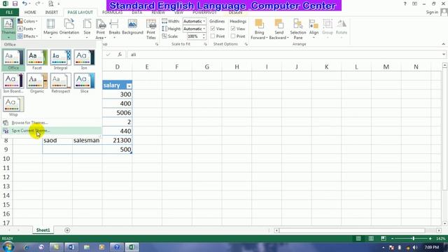This screenshot has height=252, width=448.
Task: Toggle the Gridlines Print checkbox
Action: tap(213, 36)
